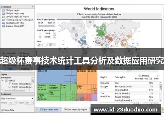Image resolution: width=164 pixels, height=118 pixels.
Task: Click the Independent subregion row
Action: click(122, 90)
